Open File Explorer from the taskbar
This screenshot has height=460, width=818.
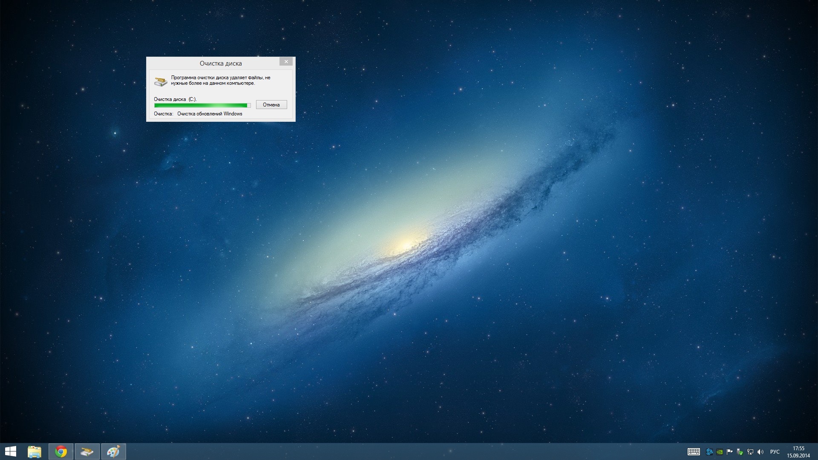35,451
